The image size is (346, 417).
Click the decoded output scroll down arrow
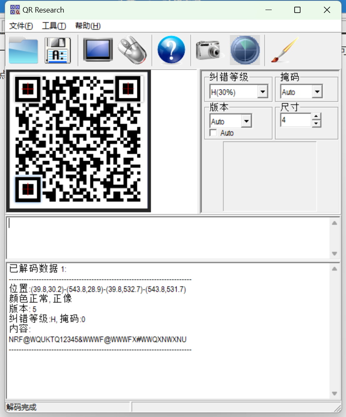tap(334, 393)
